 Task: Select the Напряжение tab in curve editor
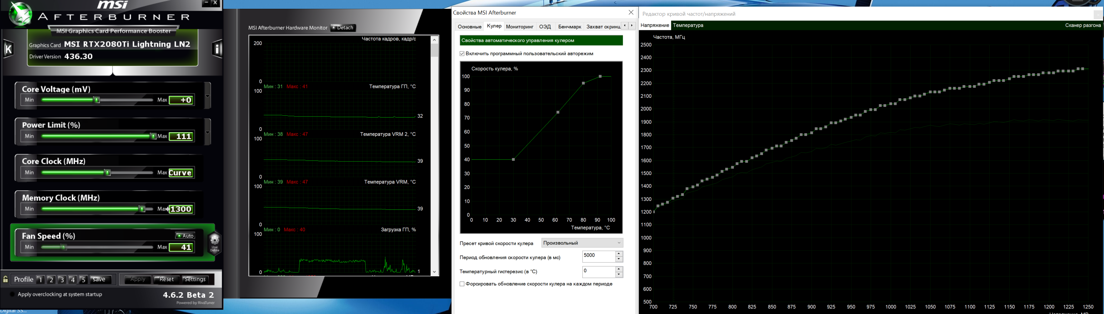pyautogui.click(x=654, y=25)
